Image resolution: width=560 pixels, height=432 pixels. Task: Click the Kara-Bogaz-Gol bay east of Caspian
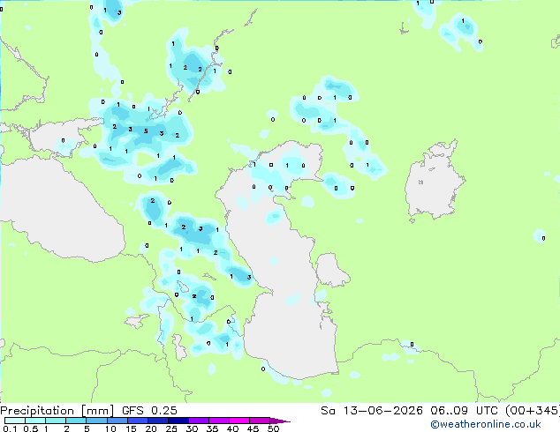click(x=330, y=269)
